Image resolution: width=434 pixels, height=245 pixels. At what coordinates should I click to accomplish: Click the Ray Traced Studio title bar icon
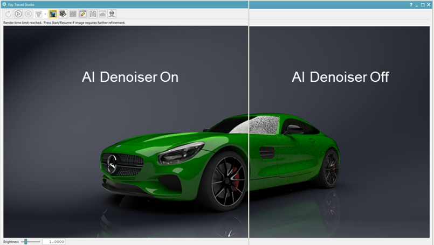tap(4, 4)
